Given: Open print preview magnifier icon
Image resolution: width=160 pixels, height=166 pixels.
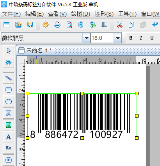Looking at the screenshot, I should coord(69,25).
